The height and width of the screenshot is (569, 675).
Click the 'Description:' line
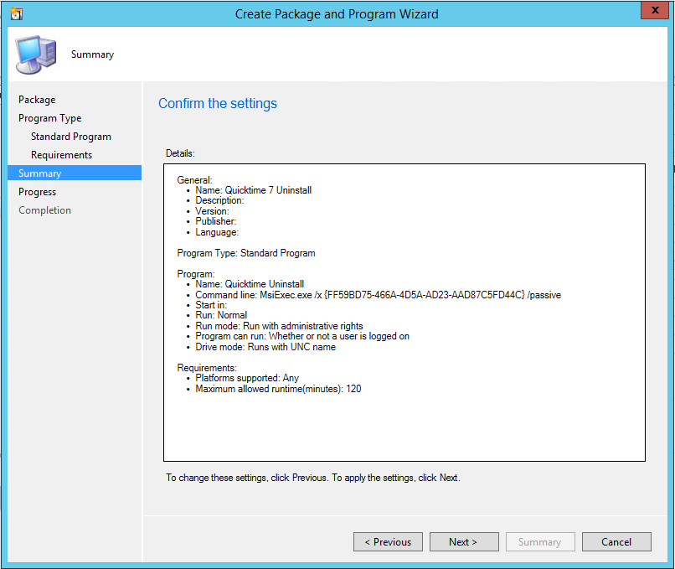(x=219, y=200)
